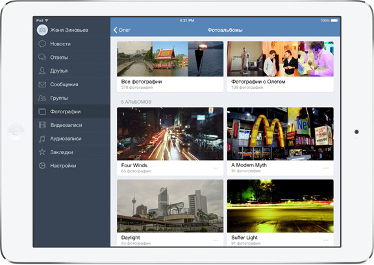Click the Фотографии с Олегом title
Screen dimensions: 374x265
pos(258,82)
